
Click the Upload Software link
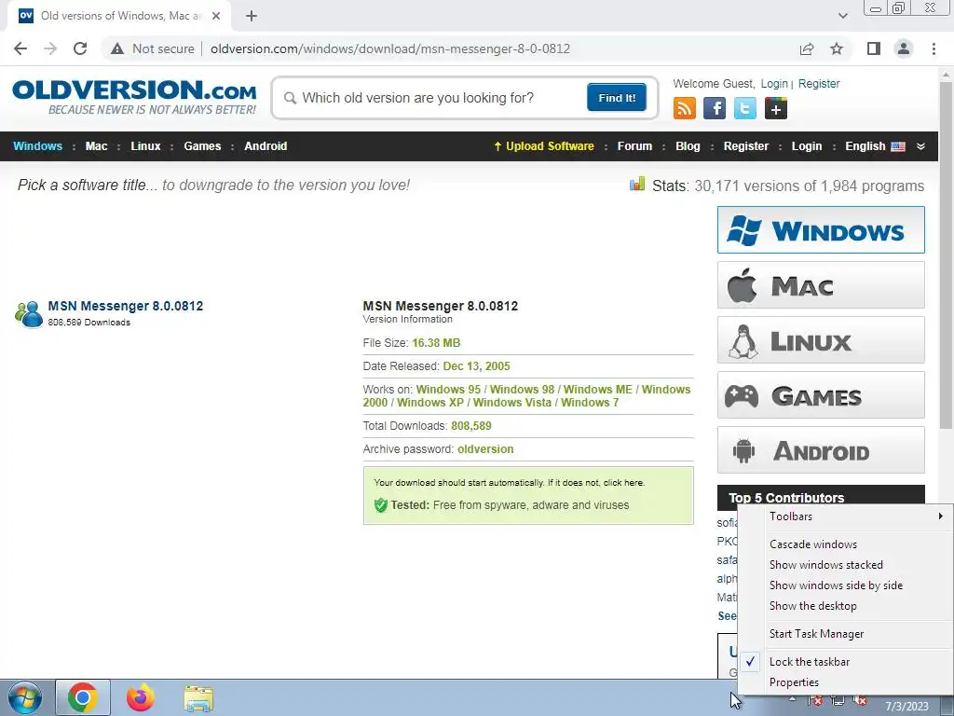[544, 146]
